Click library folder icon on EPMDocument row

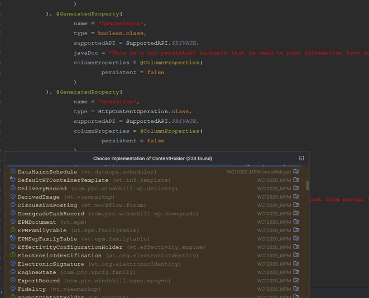pos(296,222)
